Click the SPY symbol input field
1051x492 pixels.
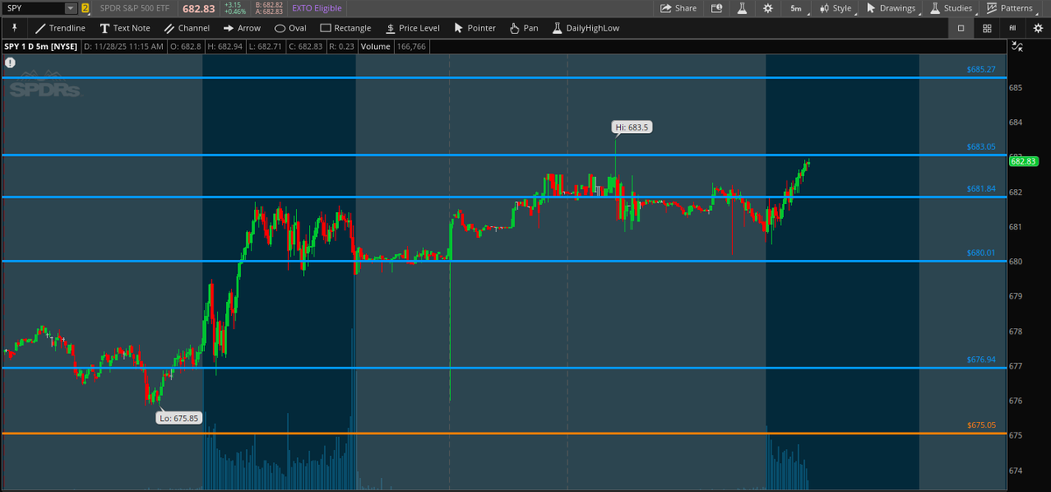coord(33,9)
